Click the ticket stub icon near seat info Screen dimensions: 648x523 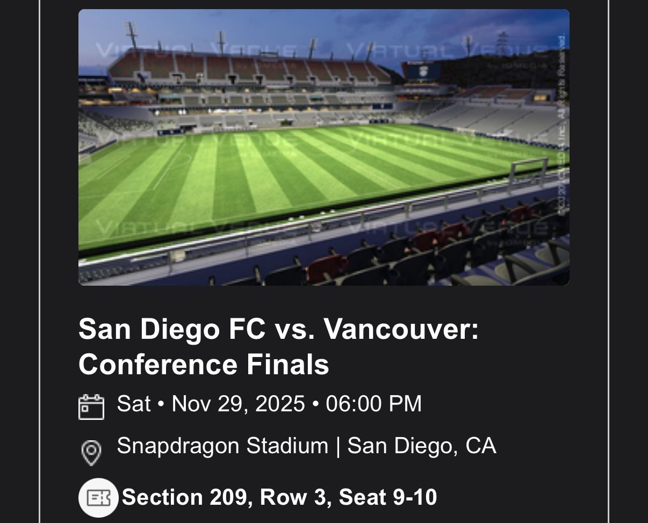[x=99, y=497]
